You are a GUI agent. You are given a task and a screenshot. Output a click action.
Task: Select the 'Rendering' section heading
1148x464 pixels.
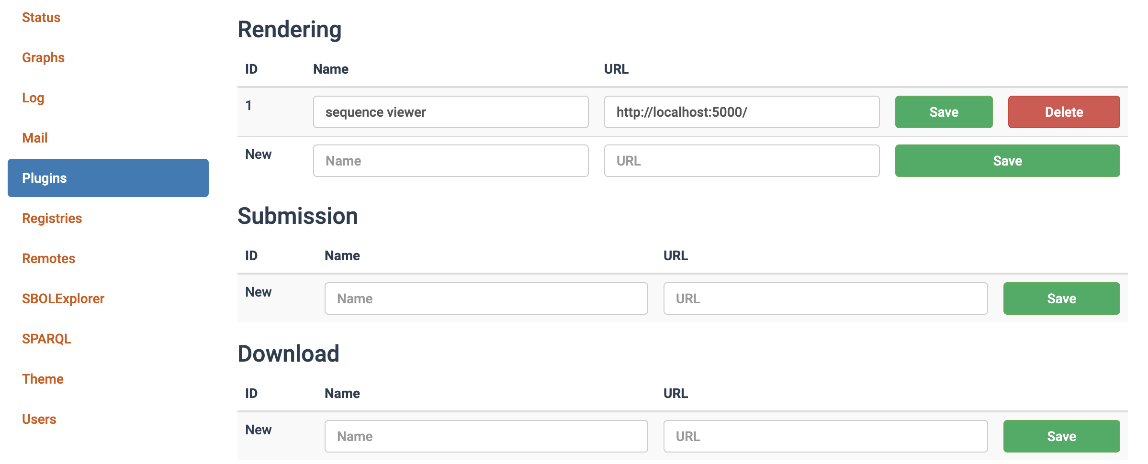click(x=290, y=30)
